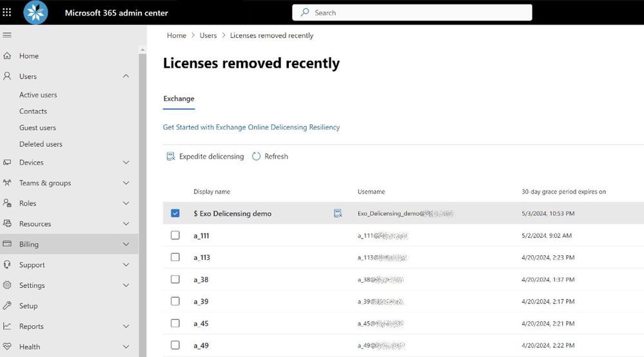Open Get Started with Exchange Online Delicensing Resiliency link
Screen dimensions: 644x357
click(251, 127)
